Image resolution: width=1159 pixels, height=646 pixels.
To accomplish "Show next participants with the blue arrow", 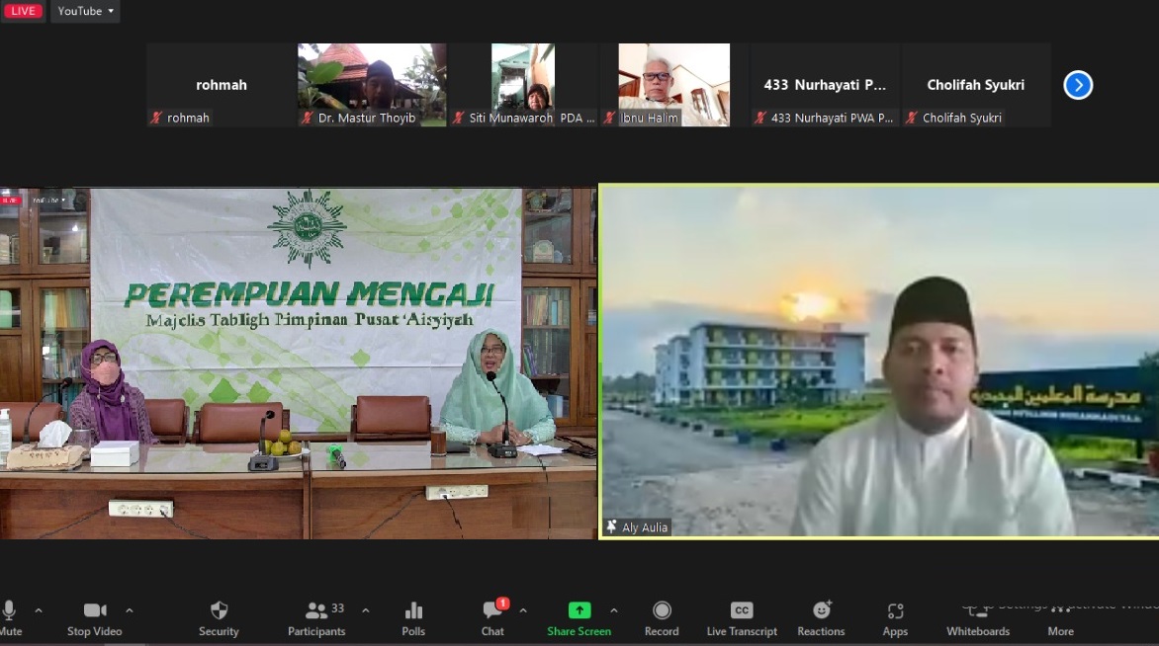I will coord(1078,86).
